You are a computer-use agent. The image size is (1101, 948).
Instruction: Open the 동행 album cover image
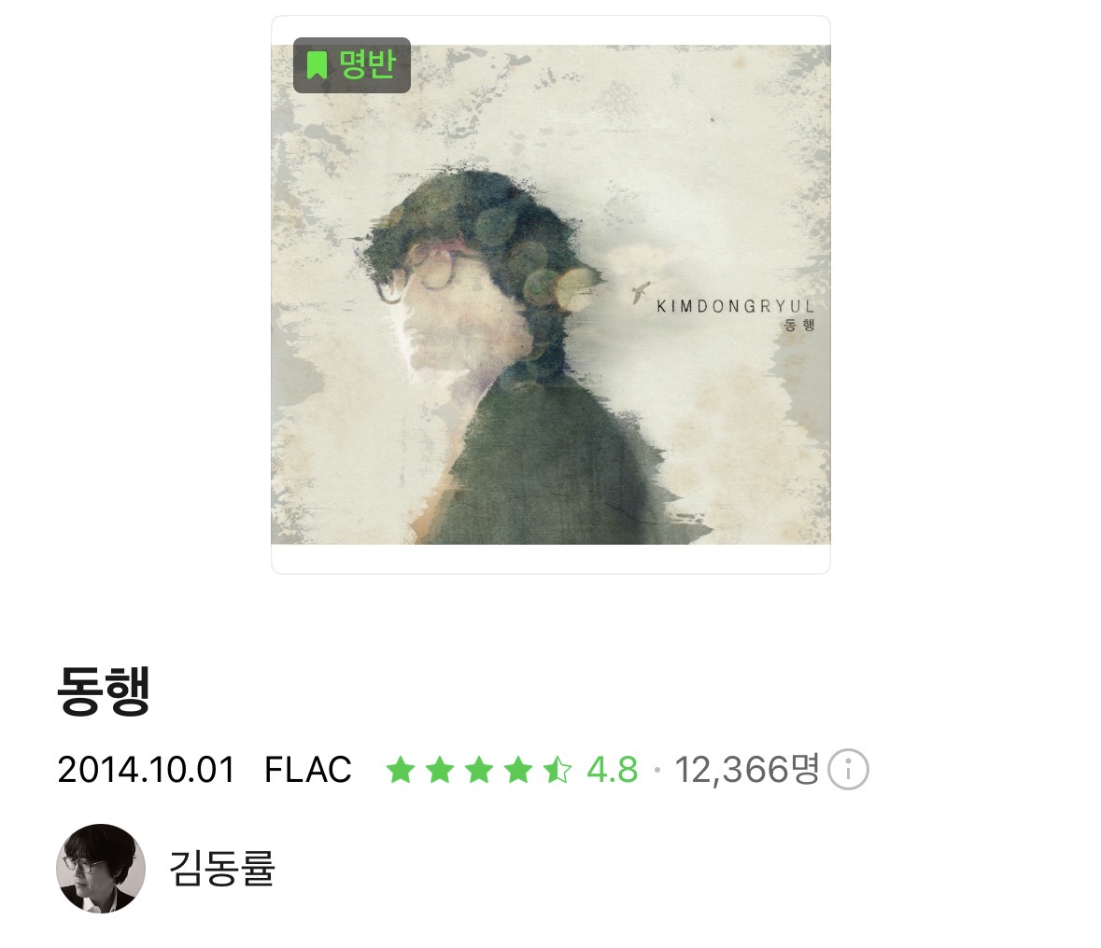[x=551, y=295]
